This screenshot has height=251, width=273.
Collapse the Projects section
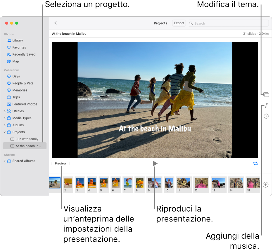(x=5, y=132)
